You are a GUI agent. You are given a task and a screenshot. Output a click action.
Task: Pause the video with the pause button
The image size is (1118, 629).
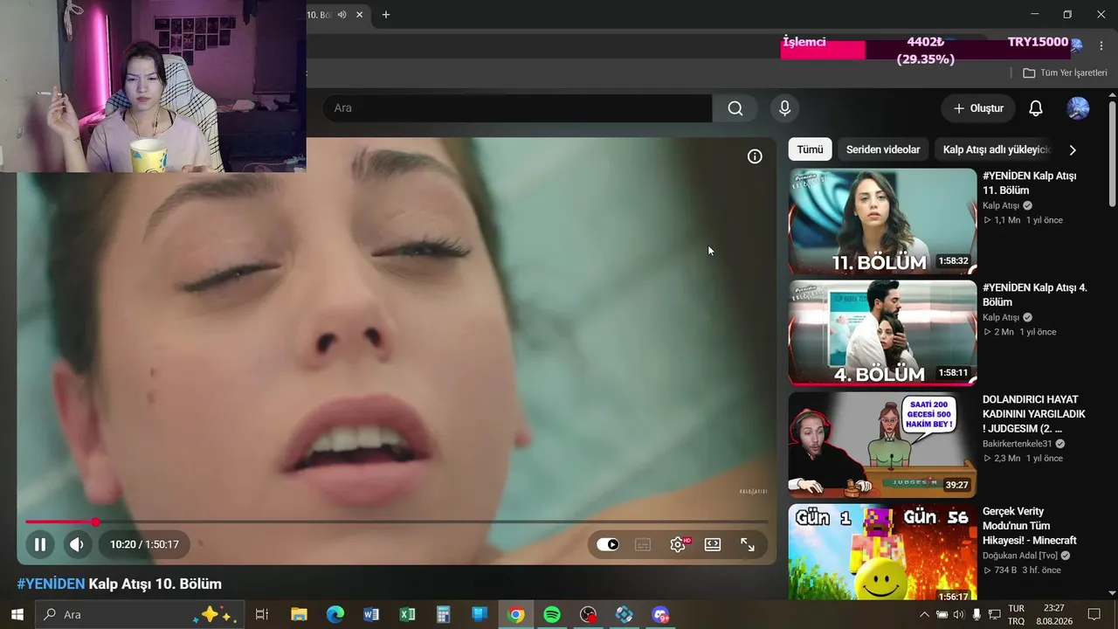40,545
